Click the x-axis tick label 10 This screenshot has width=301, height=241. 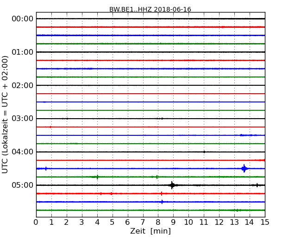point(188,222)
